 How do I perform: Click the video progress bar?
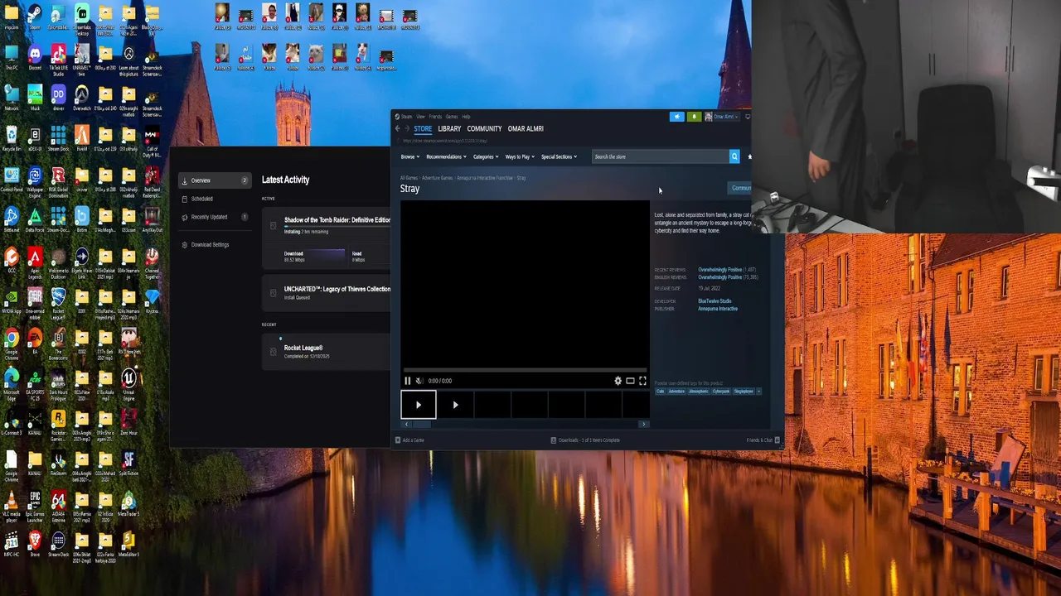(526, 371)
